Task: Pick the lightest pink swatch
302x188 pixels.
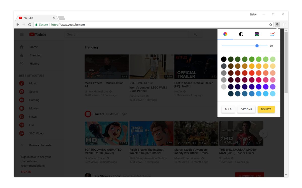Action: point(273,80)
